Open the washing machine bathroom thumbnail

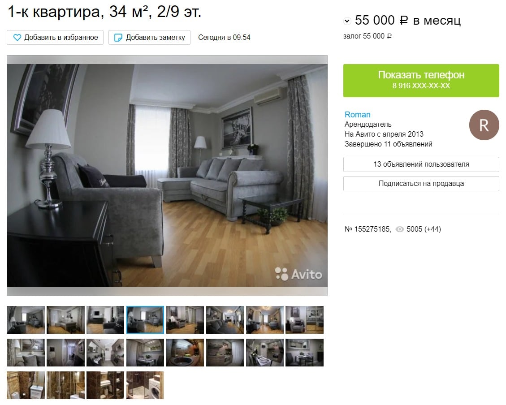[x=145, y=385]
